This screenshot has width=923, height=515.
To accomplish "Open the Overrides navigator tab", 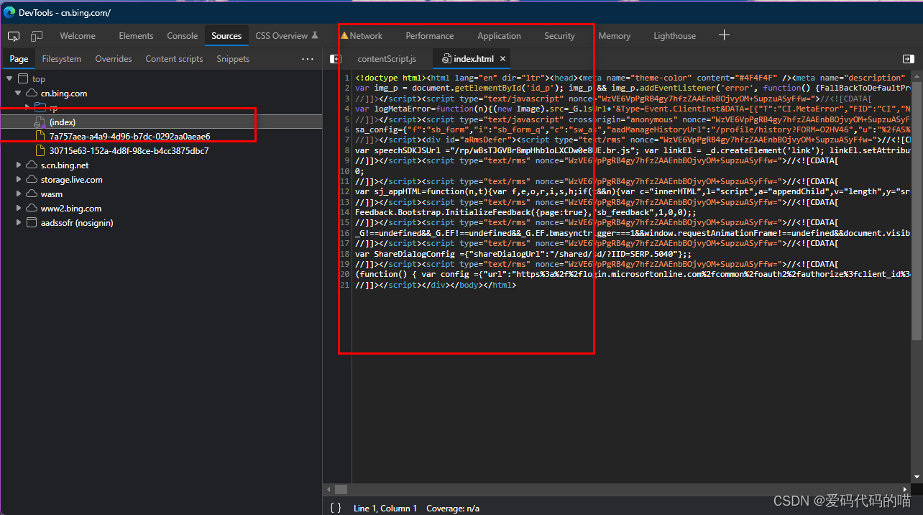I will click(x=114, y=59).
